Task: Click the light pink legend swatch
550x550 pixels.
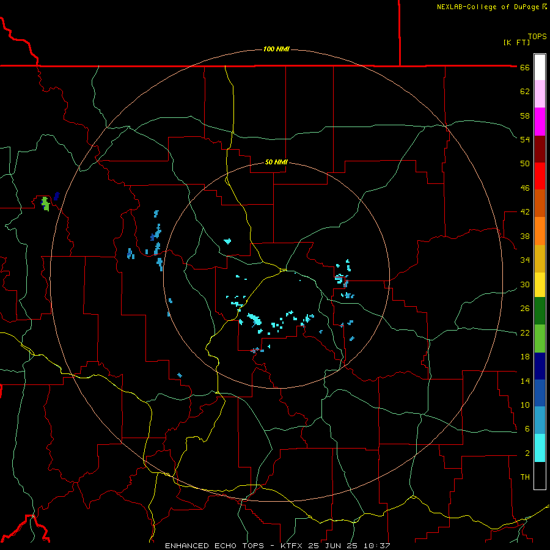Action: tap(540, 94)
